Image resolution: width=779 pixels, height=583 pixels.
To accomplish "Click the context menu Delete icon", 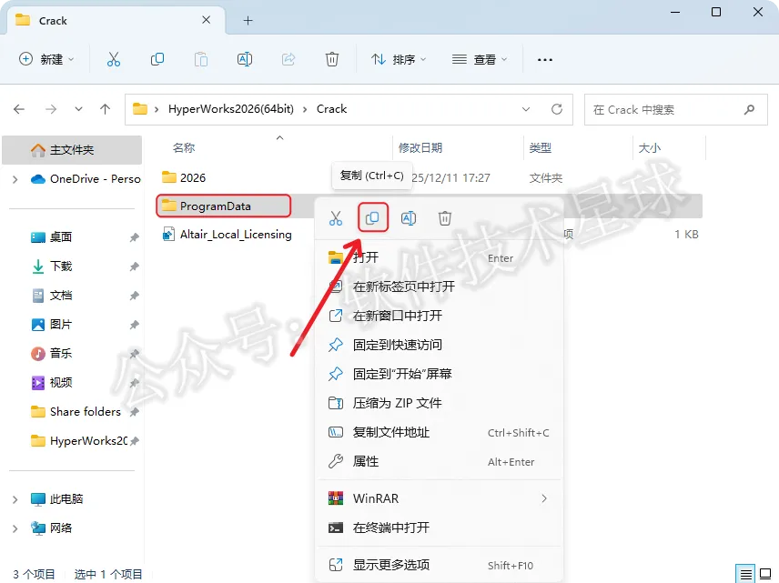I will [x=445, y=218].
